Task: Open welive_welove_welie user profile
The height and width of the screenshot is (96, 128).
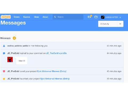Action: click(18, 46)
